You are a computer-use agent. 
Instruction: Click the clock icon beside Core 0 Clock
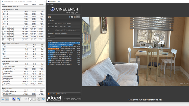2,28
